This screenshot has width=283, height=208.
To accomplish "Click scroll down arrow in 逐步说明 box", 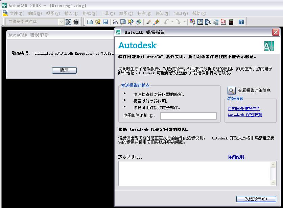I will point(273,183).
